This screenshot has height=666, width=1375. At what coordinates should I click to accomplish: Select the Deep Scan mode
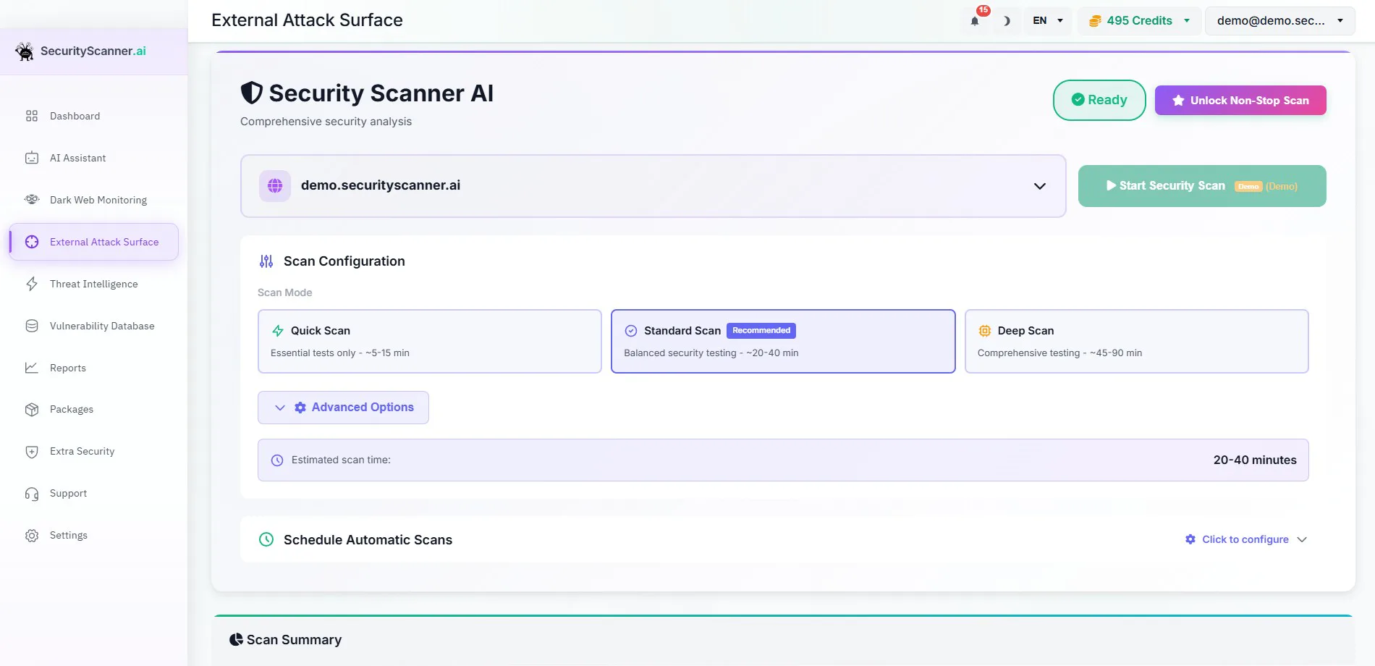point(1136,342)
